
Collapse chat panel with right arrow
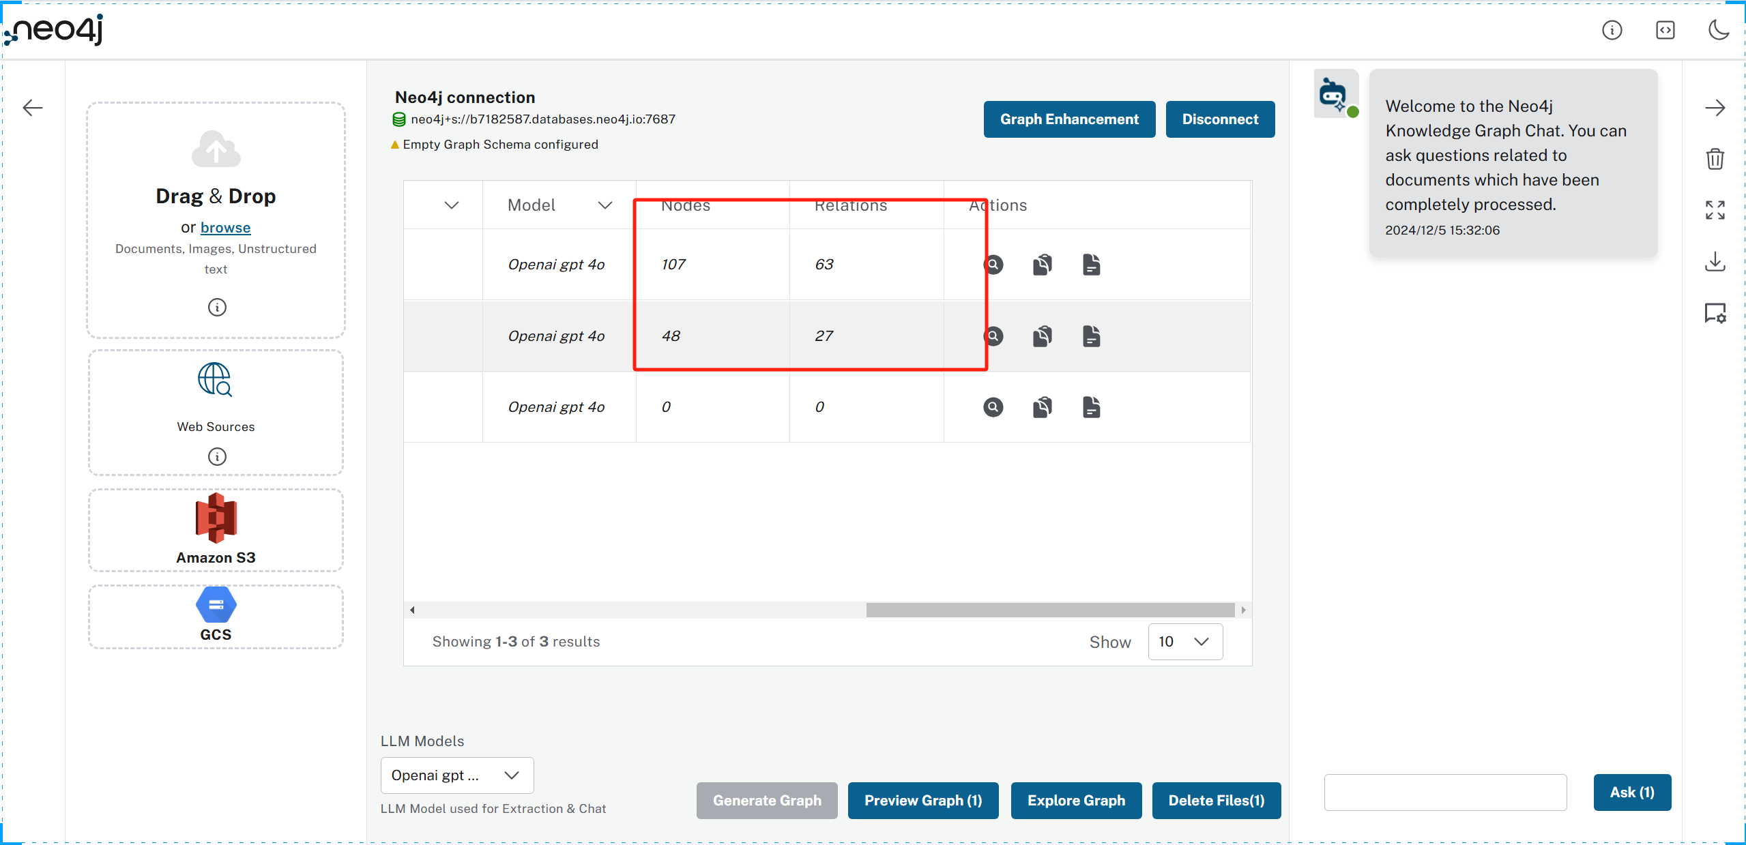click(1715, 108)
